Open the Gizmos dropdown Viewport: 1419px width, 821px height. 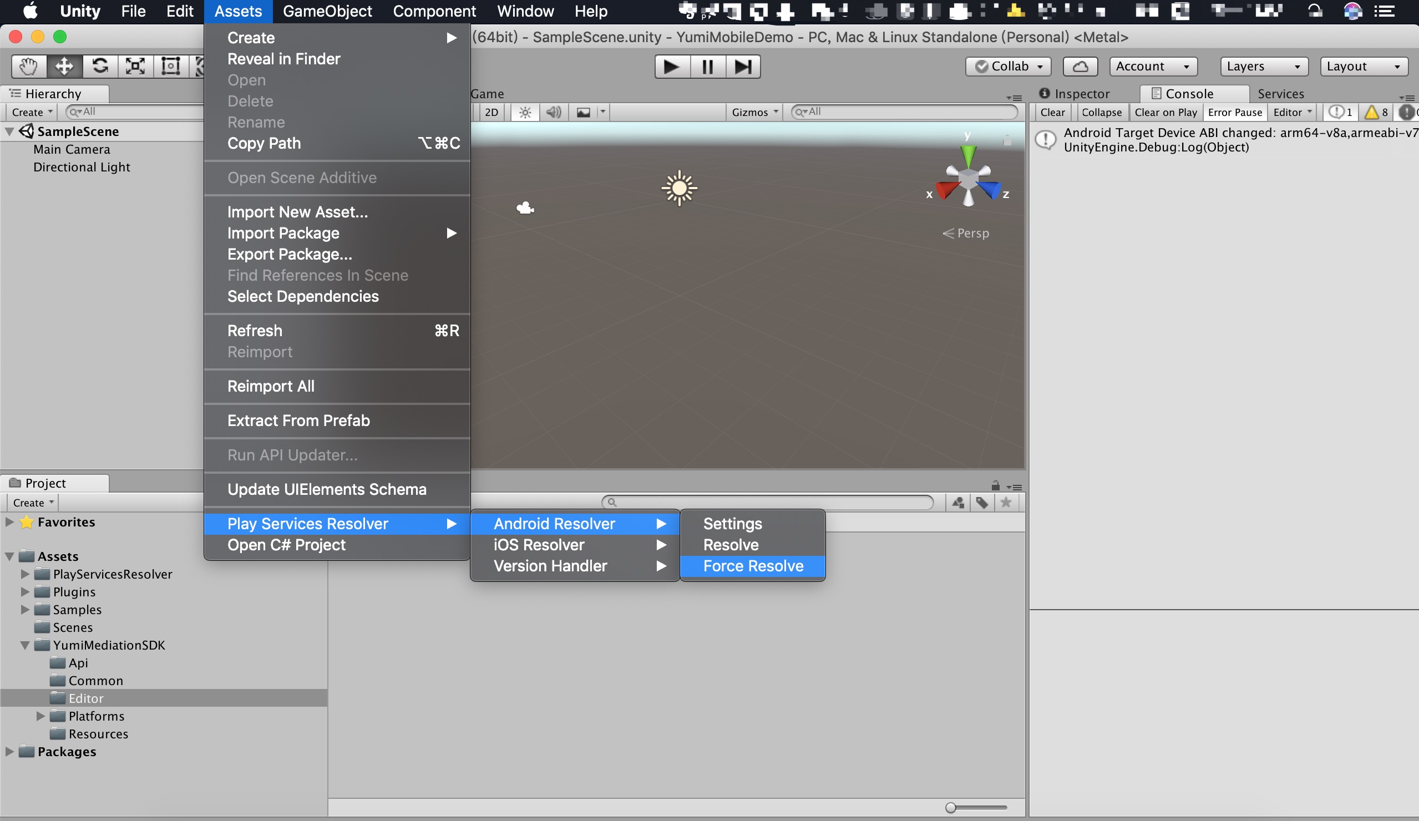[754, 112]
